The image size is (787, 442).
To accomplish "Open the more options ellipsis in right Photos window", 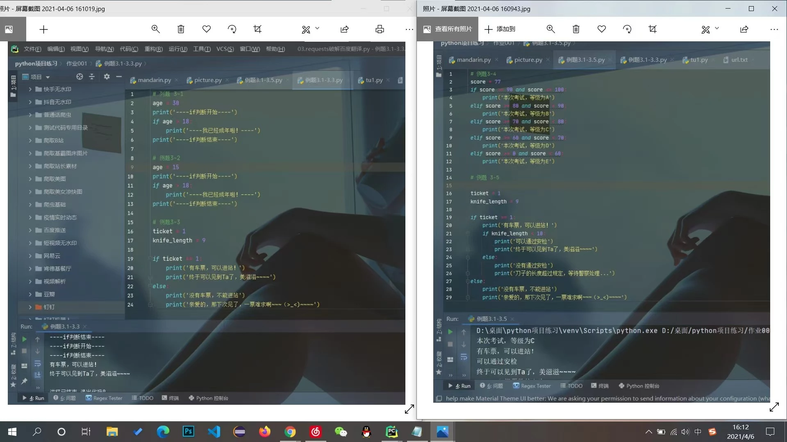I will click(x=774, y=29).
